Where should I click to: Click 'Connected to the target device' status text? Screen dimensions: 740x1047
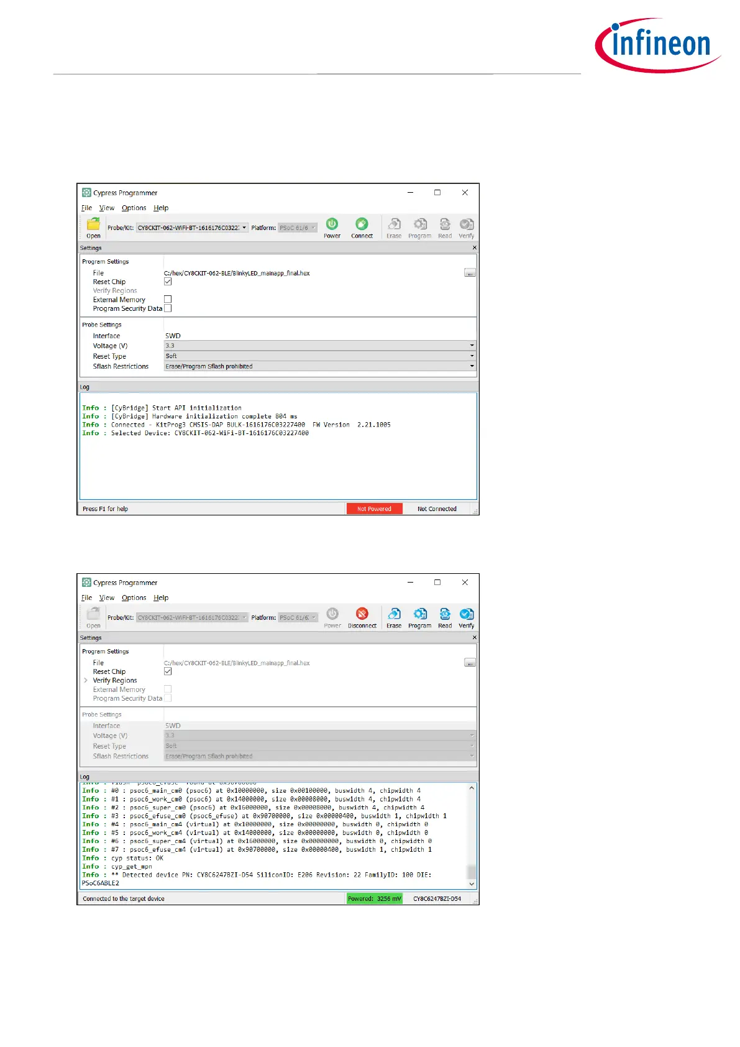point(124,898)
